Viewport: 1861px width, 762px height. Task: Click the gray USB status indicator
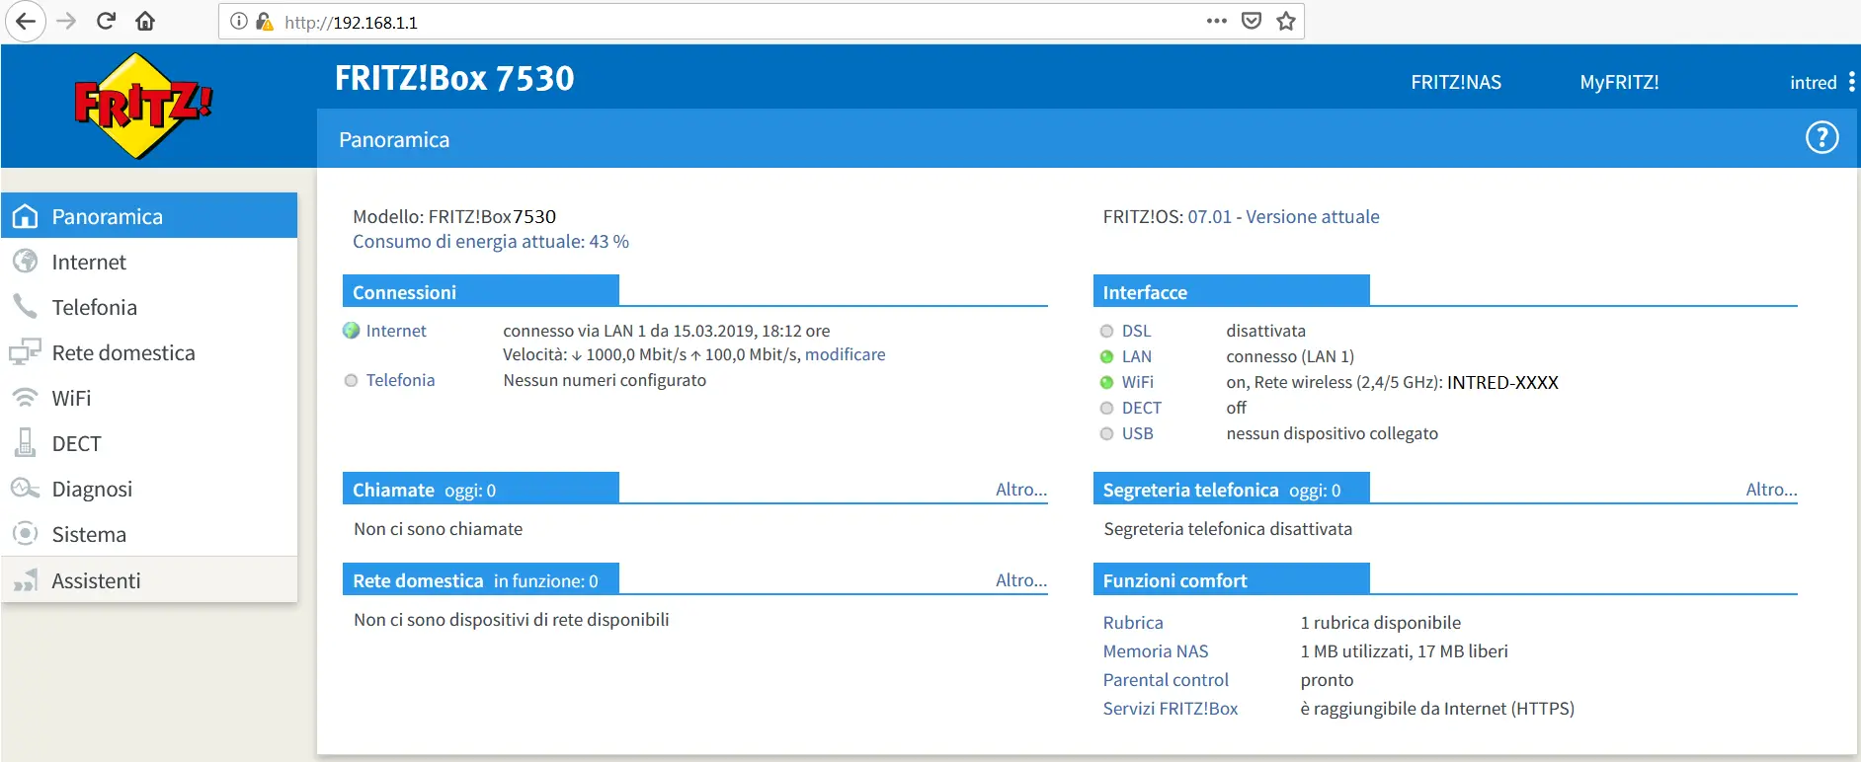click(x=1106, y=433)
